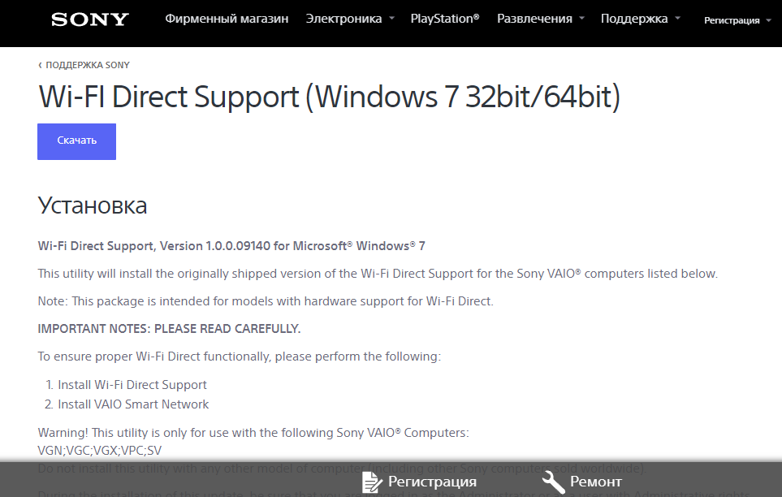
Task: Click the repair wrench icon
Action: point(553,482)
